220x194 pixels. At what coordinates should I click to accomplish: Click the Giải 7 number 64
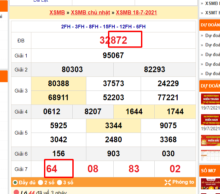52,169
